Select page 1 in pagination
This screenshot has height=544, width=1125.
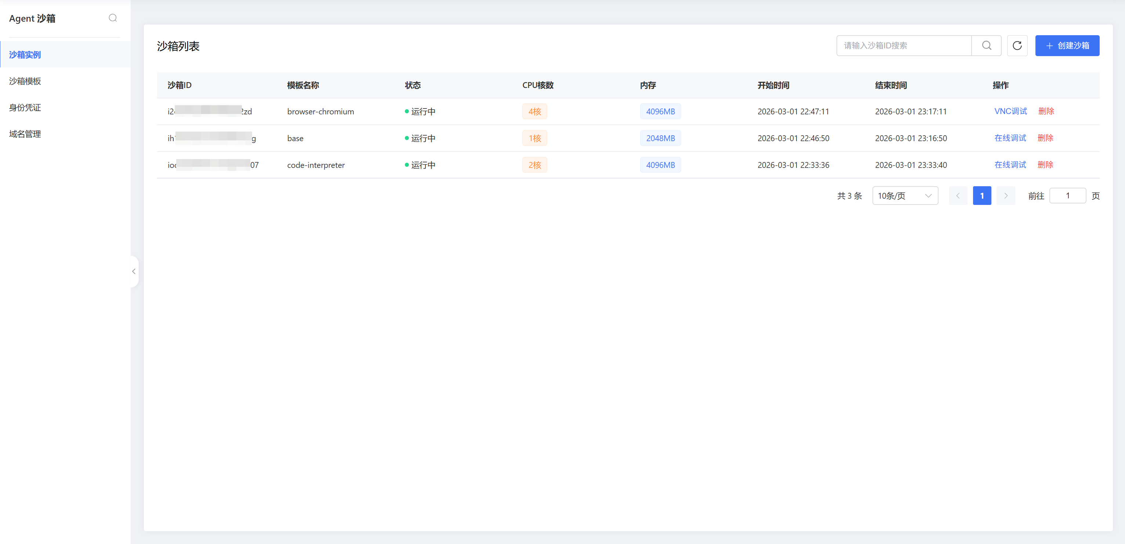coord(981,195)
